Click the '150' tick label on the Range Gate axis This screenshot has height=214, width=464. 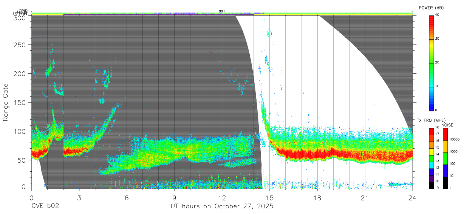(x=20, y=102)
